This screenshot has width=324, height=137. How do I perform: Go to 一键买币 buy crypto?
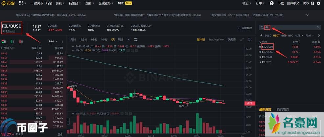tap(36, 3)
